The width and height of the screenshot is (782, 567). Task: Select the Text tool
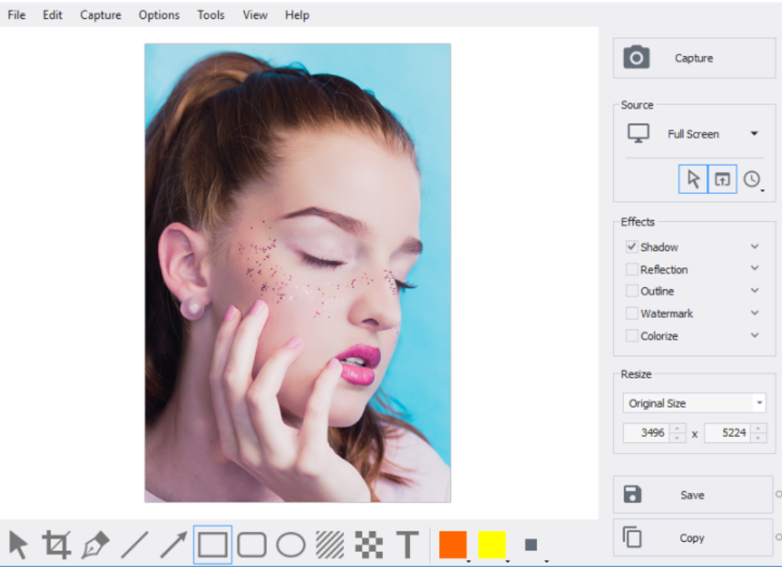(x=408, y=545)
